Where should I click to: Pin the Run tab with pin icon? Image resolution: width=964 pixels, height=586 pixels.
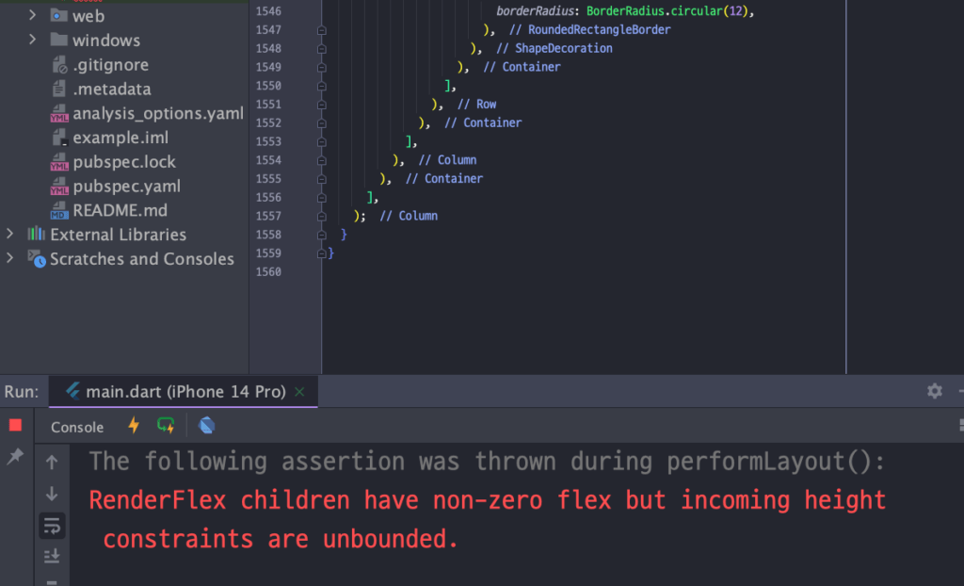pos(15,456)
